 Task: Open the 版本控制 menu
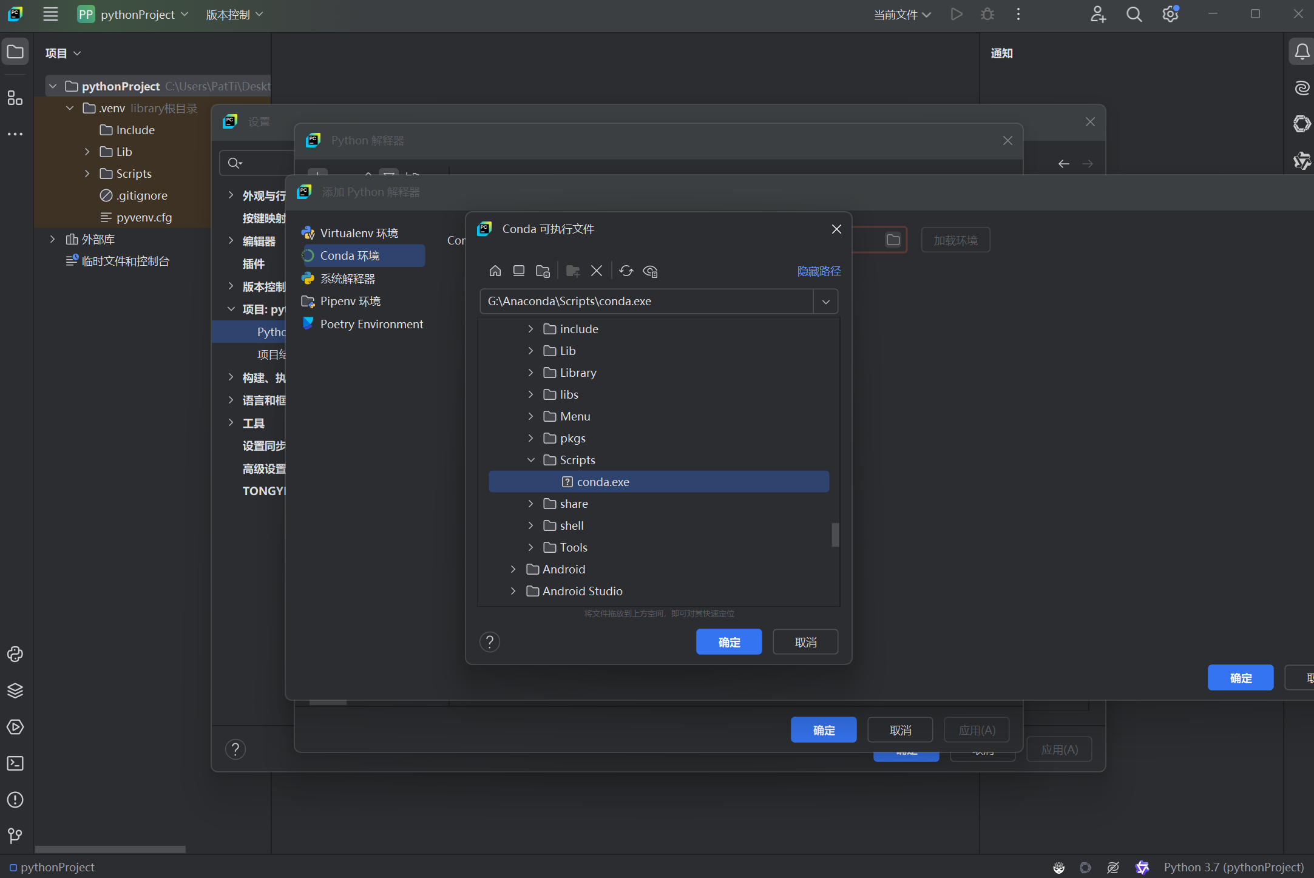pos(234,15)
